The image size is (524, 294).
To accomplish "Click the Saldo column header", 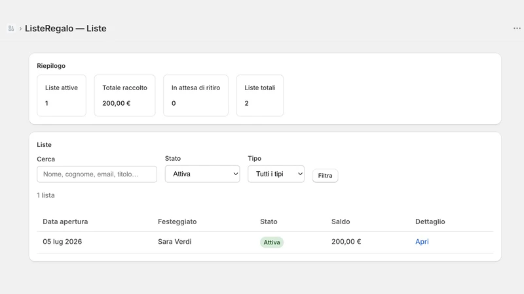I will click(x=341, y=221).
